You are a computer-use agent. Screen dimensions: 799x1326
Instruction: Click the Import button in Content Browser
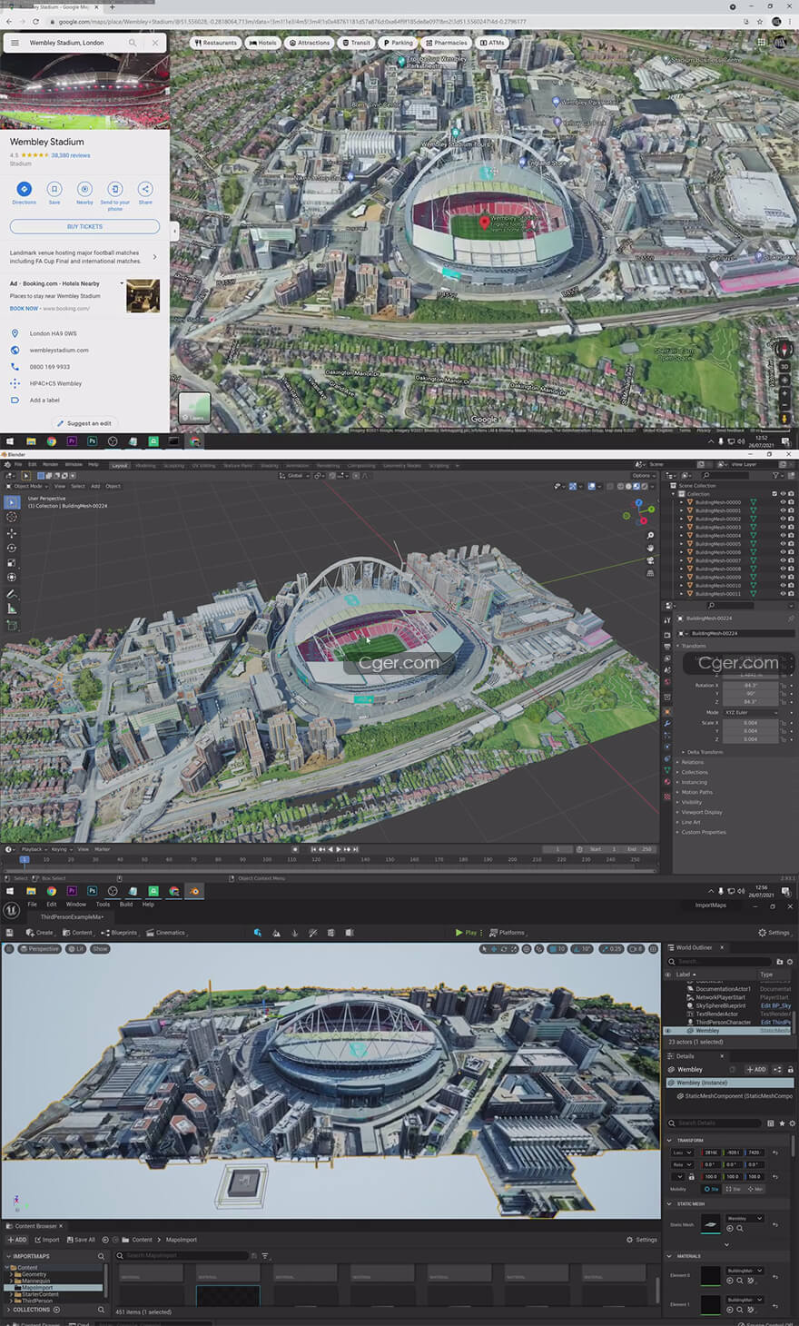click(47, 1240)
